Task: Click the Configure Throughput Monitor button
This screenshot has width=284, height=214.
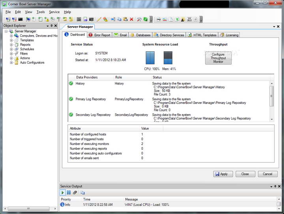Action: [218, 58]
